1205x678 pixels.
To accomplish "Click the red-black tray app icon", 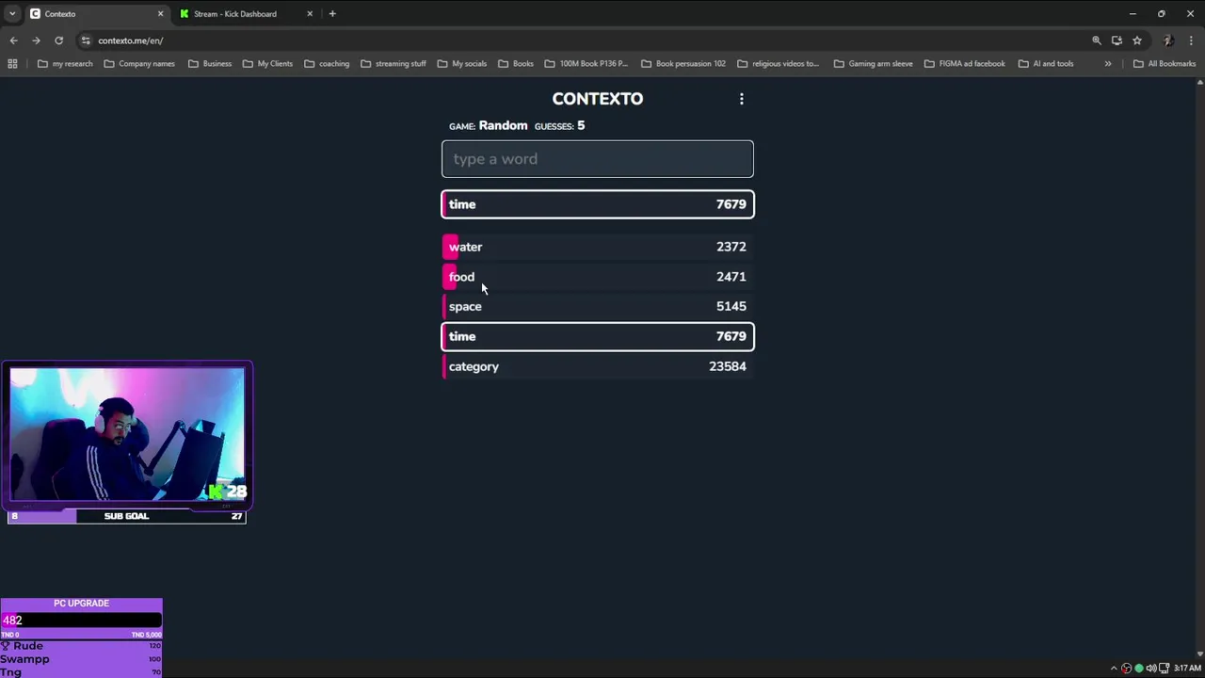I will click(x=1126, y=669).
